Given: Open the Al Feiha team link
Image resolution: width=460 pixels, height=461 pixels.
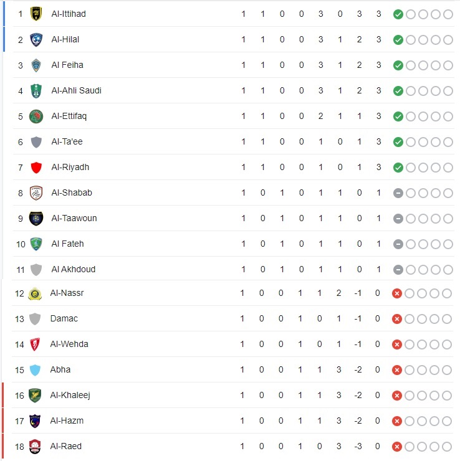Looking at the screenshot, I should coord(67,65).
